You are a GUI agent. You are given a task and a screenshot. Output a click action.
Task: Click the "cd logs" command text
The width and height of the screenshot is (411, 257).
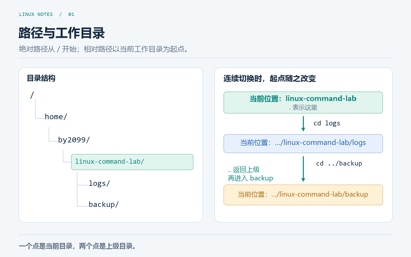[327, 123]
